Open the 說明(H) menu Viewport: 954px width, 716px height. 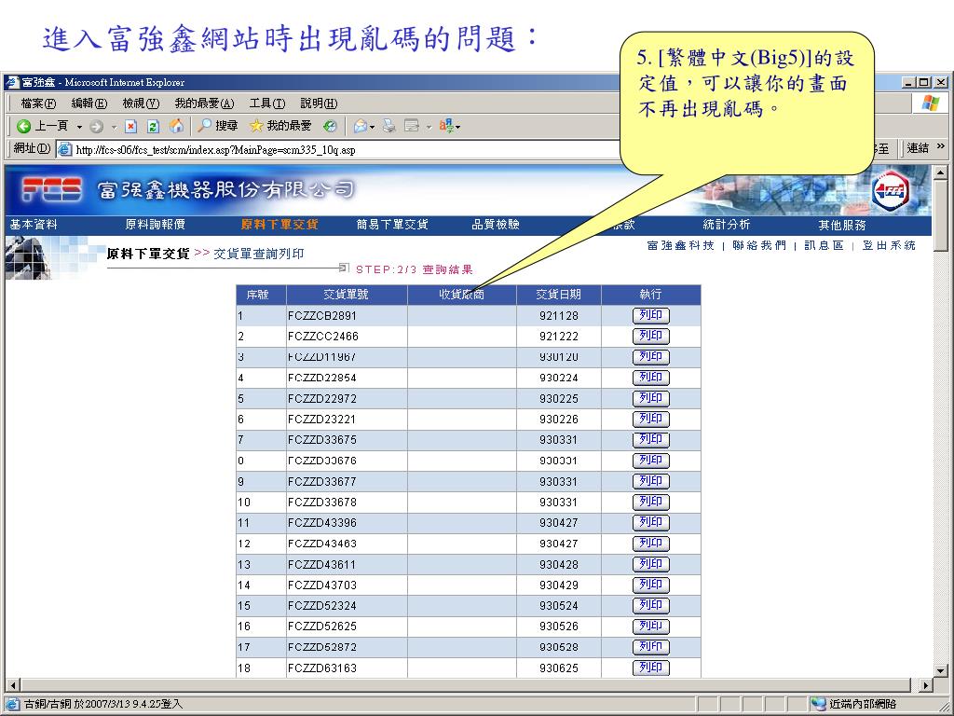[319, 103]
